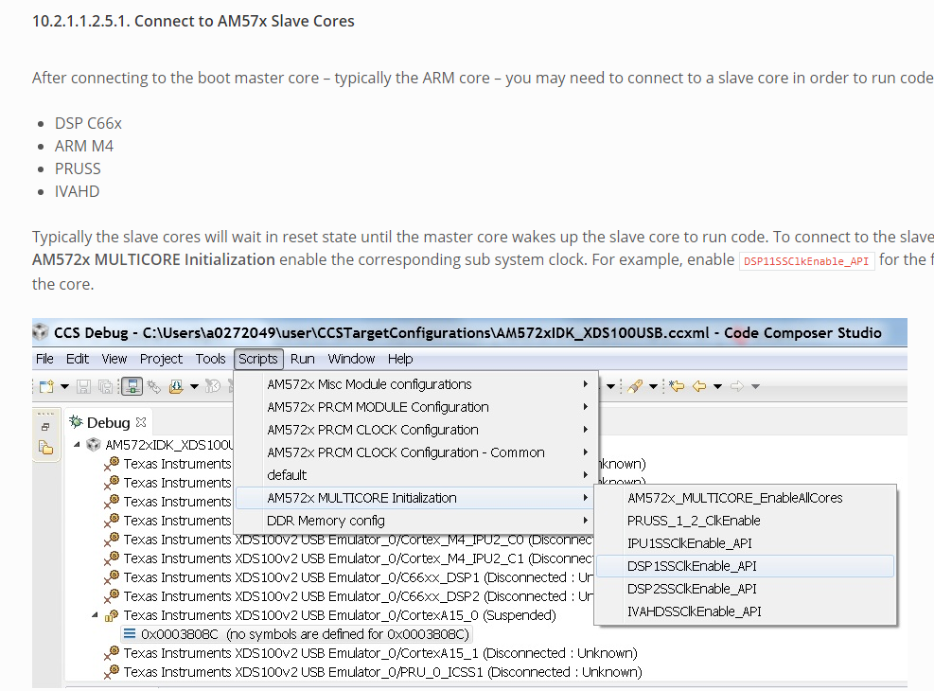Click the stack frame icon beside 0x0003808C
The height and width of the screenshot is (691, 934).
(130, 634)
